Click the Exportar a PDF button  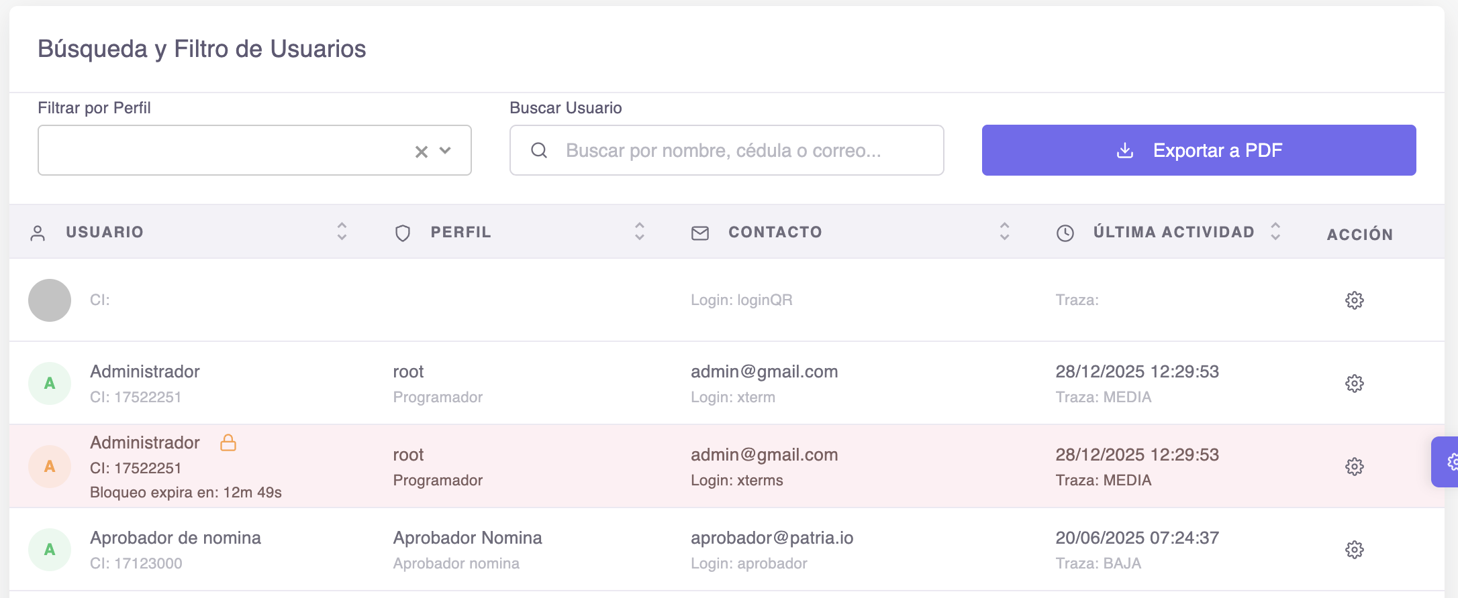[1198, 150]
